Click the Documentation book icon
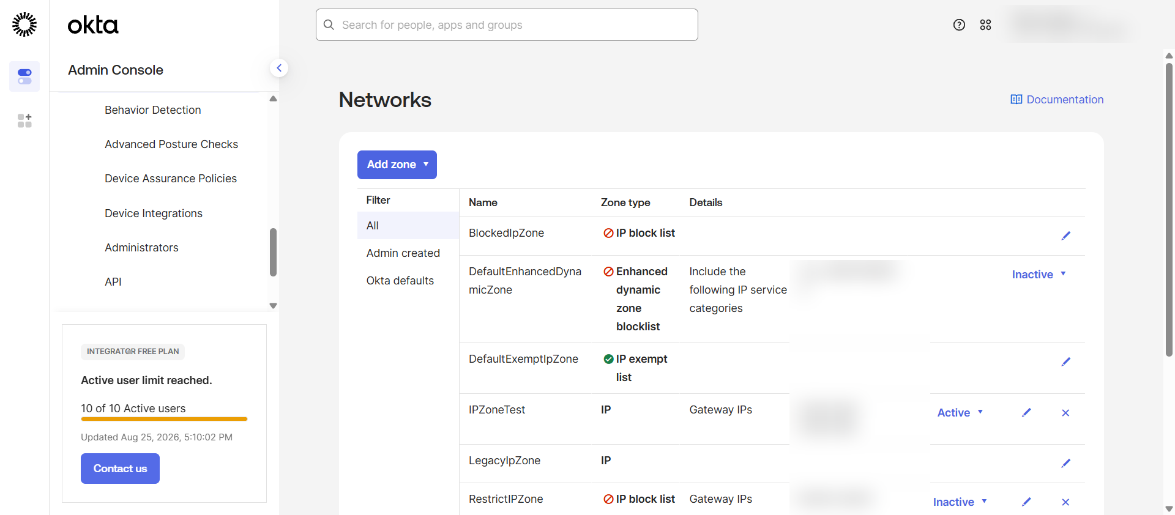Viewport: 1175px width, 515px height. click(x=1016, y=99)
